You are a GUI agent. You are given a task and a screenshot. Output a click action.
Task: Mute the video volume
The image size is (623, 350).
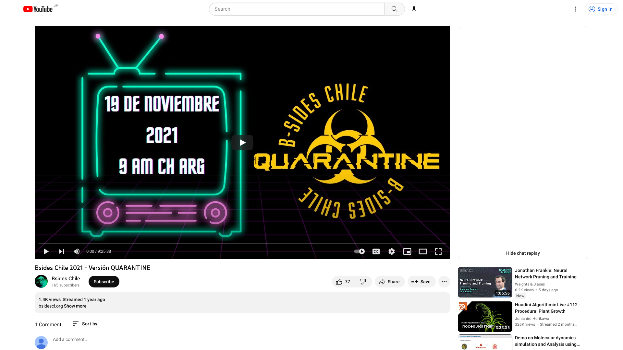coord(77,251)
